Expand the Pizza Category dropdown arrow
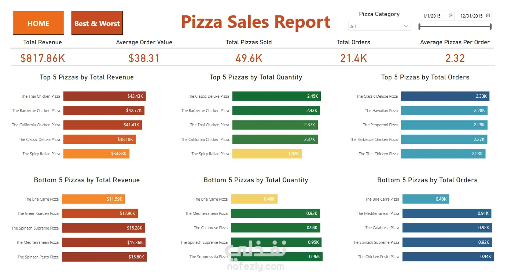The height and width of the screenshot is (272, 511). (x=406, y=26)
